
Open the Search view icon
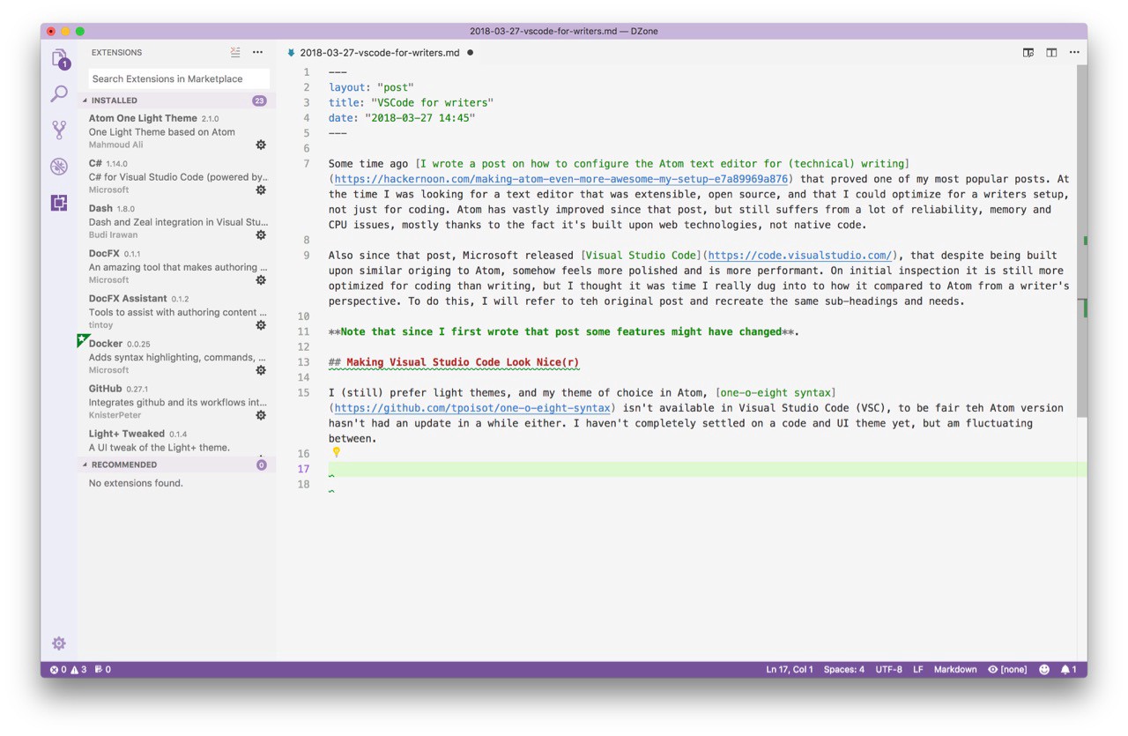point(59,93)
